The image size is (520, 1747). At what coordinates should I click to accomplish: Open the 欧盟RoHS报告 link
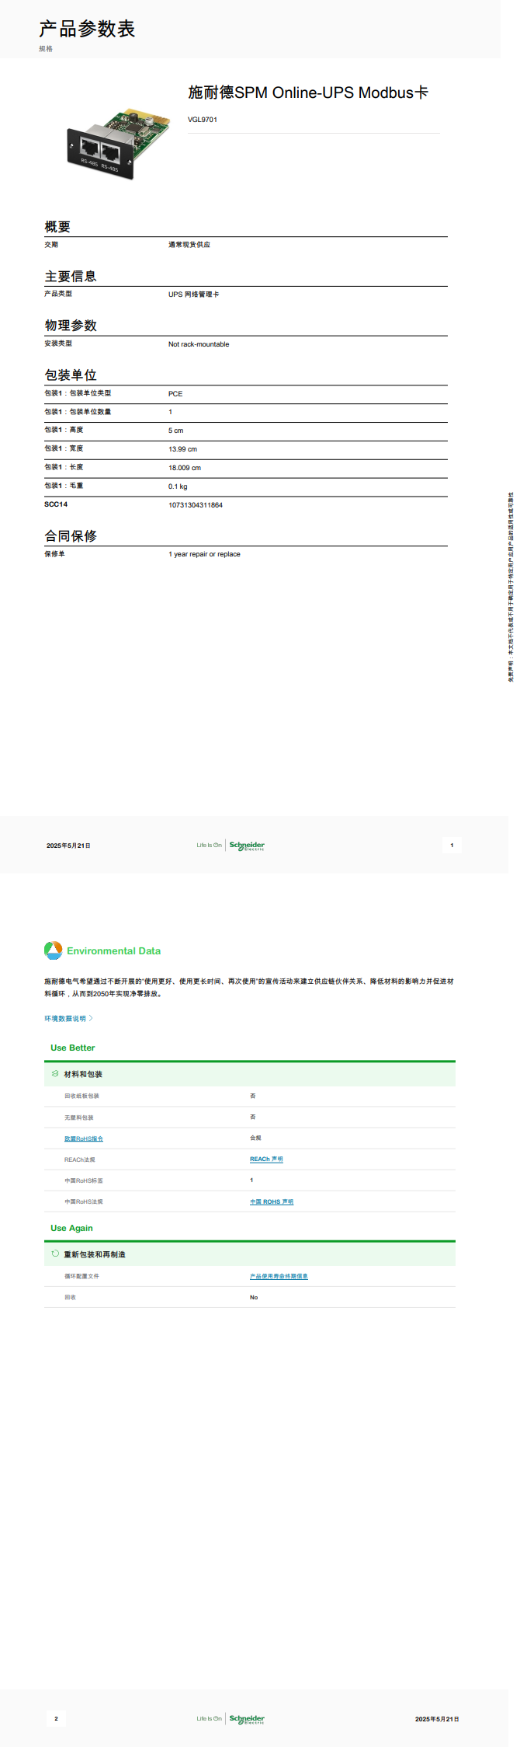click(x=84, y=1139)
